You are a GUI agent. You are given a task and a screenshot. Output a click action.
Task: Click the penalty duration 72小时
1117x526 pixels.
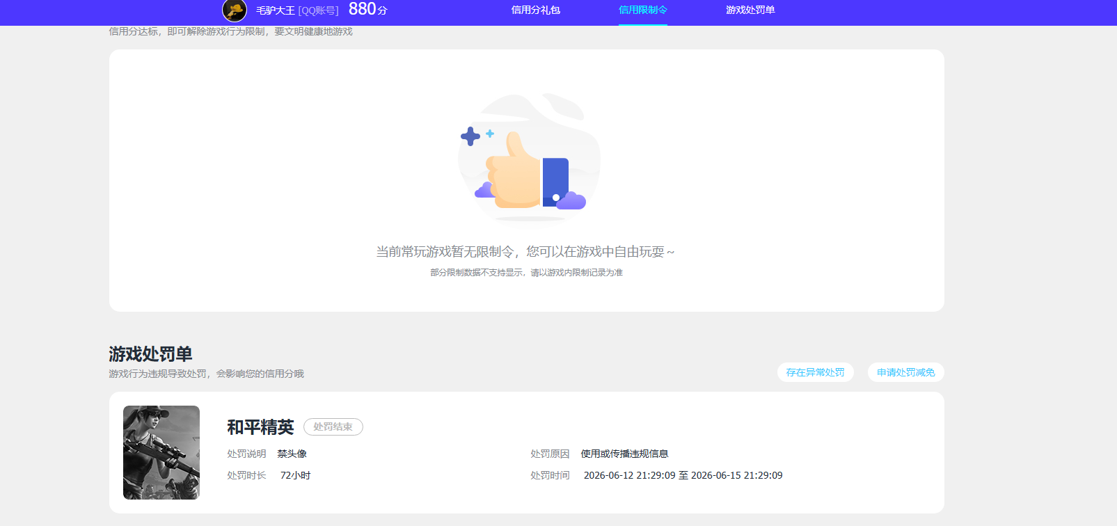point(296,475)
